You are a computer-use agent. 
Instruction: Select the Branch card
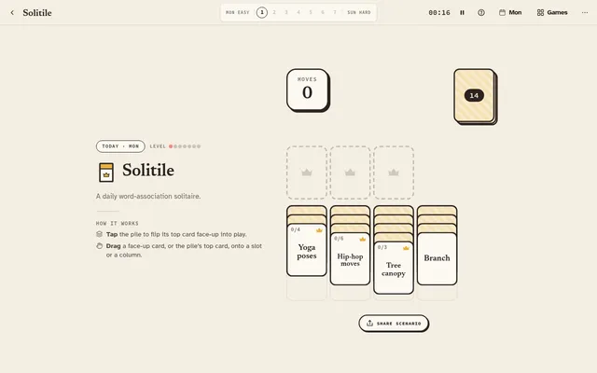[437, 259]
